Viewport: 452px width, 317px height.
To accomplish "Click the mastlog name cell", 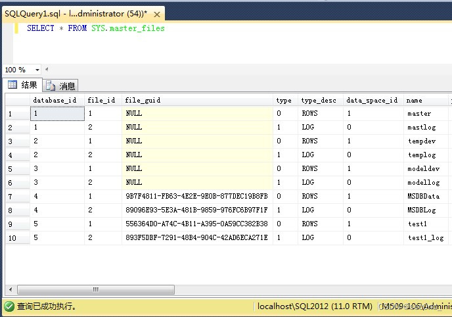I will (426, 127).
